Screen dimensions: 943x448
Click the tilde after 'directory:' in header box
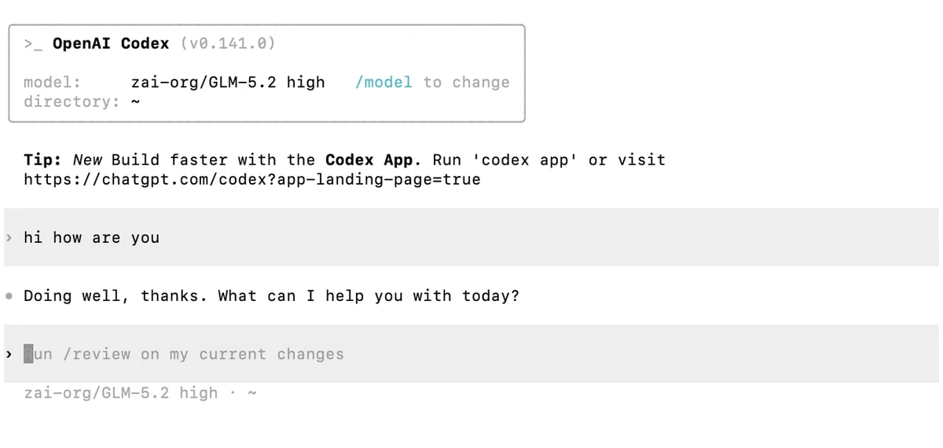[x=135, y=101]
